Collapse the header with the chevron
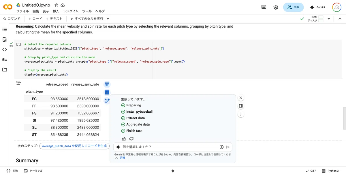Screen dimensions: 346x175 pos(340,19)
